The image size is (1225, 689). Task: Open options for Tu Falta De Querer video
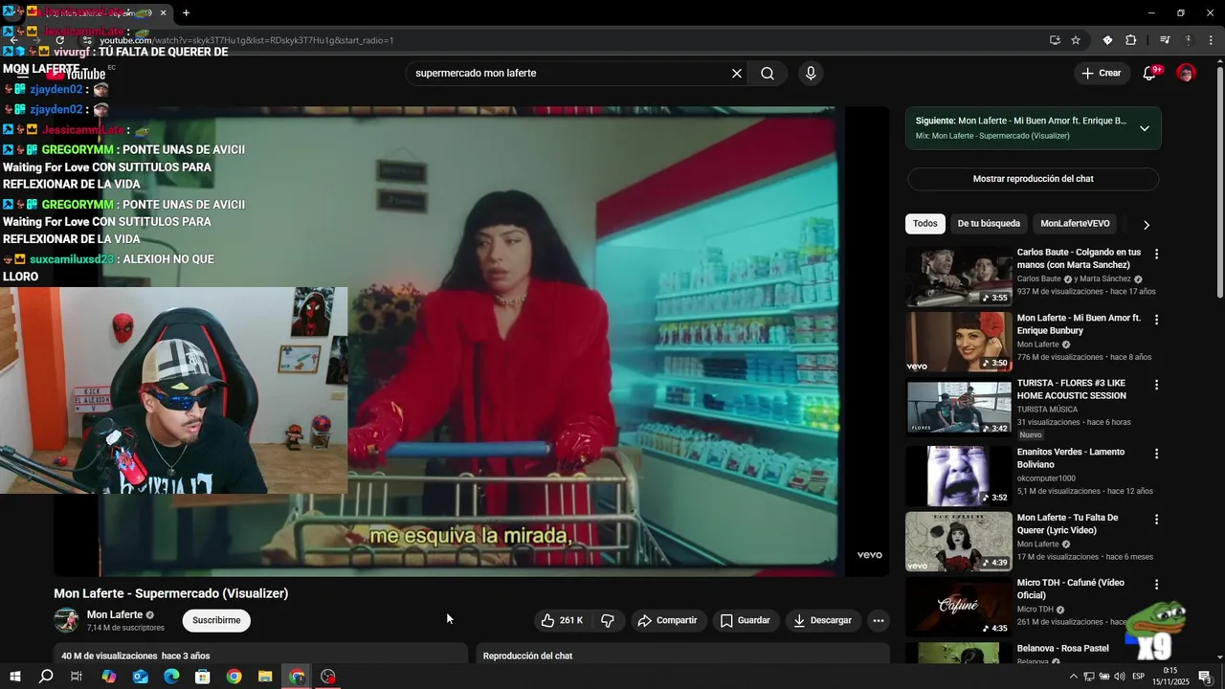click(x=1156, y=519)
